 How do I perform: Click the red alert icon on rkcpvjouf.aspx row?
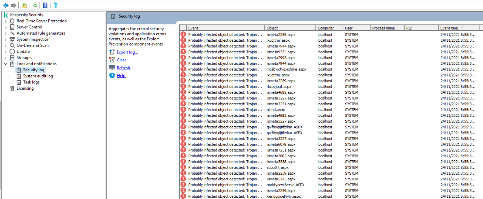pos(183,86)
